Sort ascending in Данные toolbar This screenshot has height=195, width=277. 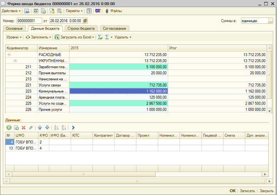[56, 128]
